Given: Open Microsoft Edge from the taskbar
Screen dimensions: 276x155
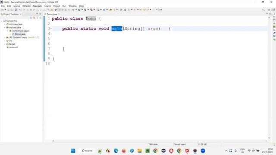Looking at the screenshot, I should click(x=116, y=151).
